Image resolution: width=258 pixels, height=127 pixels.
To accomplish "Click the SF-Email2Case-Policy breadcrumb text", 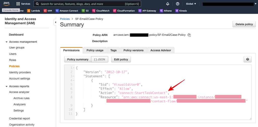I will (x=89, y=19).
